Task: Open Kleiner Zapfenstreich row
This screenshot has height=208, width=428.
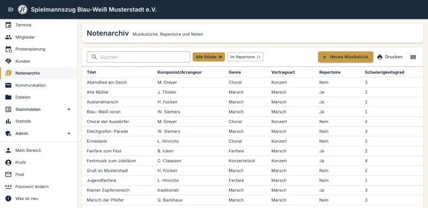Action: 253,190
